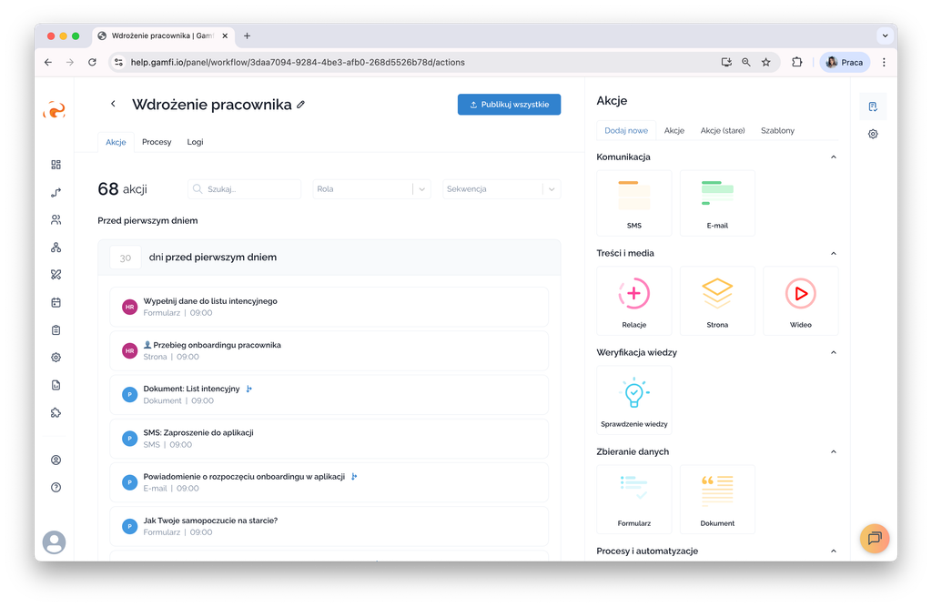The image size is (932, 607).
Task: Switch to the Procesy tab
Action: 157,142
